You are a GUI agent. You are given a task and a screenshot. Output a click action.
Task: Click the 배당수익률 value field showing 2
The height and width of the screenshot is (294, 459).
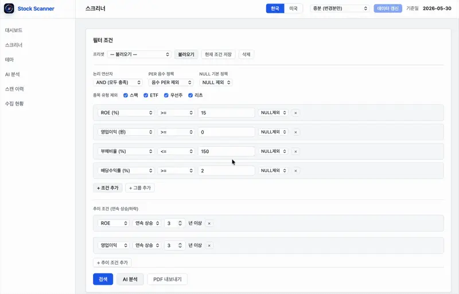click(226, 171)
